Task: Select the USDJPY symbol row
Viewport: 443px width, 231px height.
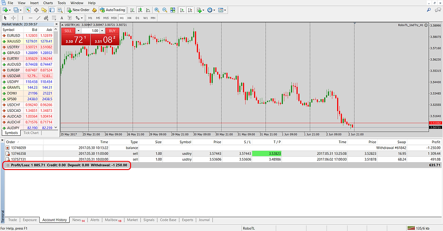Action: point(28,82)
